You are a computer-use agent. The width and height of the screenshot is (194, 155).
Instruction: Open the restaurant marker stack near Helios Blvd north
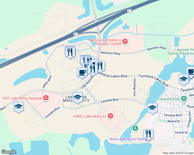(x=70, y=52)
